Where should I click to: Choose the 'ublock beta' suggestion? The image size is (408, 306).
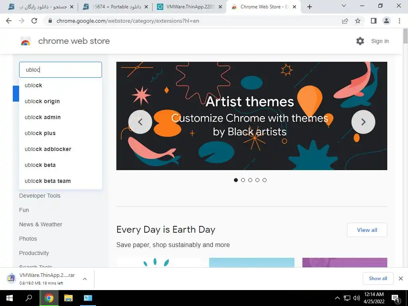pos(61,165)
